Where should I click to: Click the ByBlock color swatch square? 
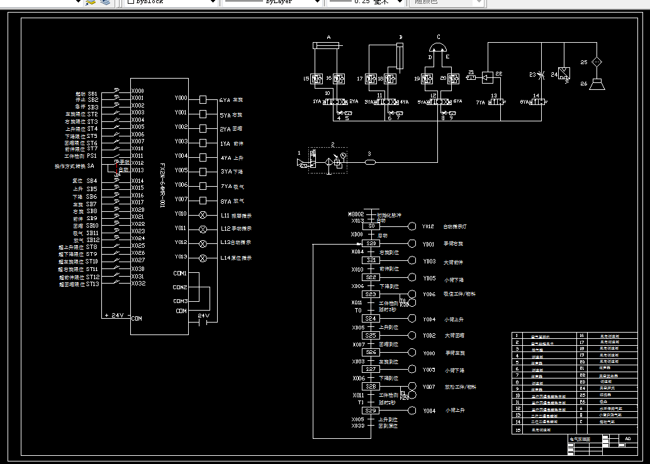(x=131, y=2)
